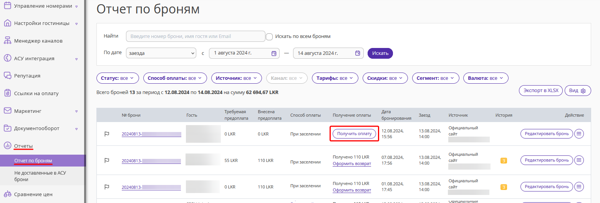Open 'Не доставленные в АСУ брони' item
Screen dimensions: 600x203
click(x=40, y=176)
